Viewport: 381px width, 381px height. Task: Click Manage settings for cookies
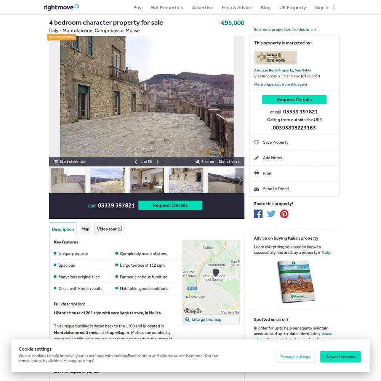pos(295,357)
